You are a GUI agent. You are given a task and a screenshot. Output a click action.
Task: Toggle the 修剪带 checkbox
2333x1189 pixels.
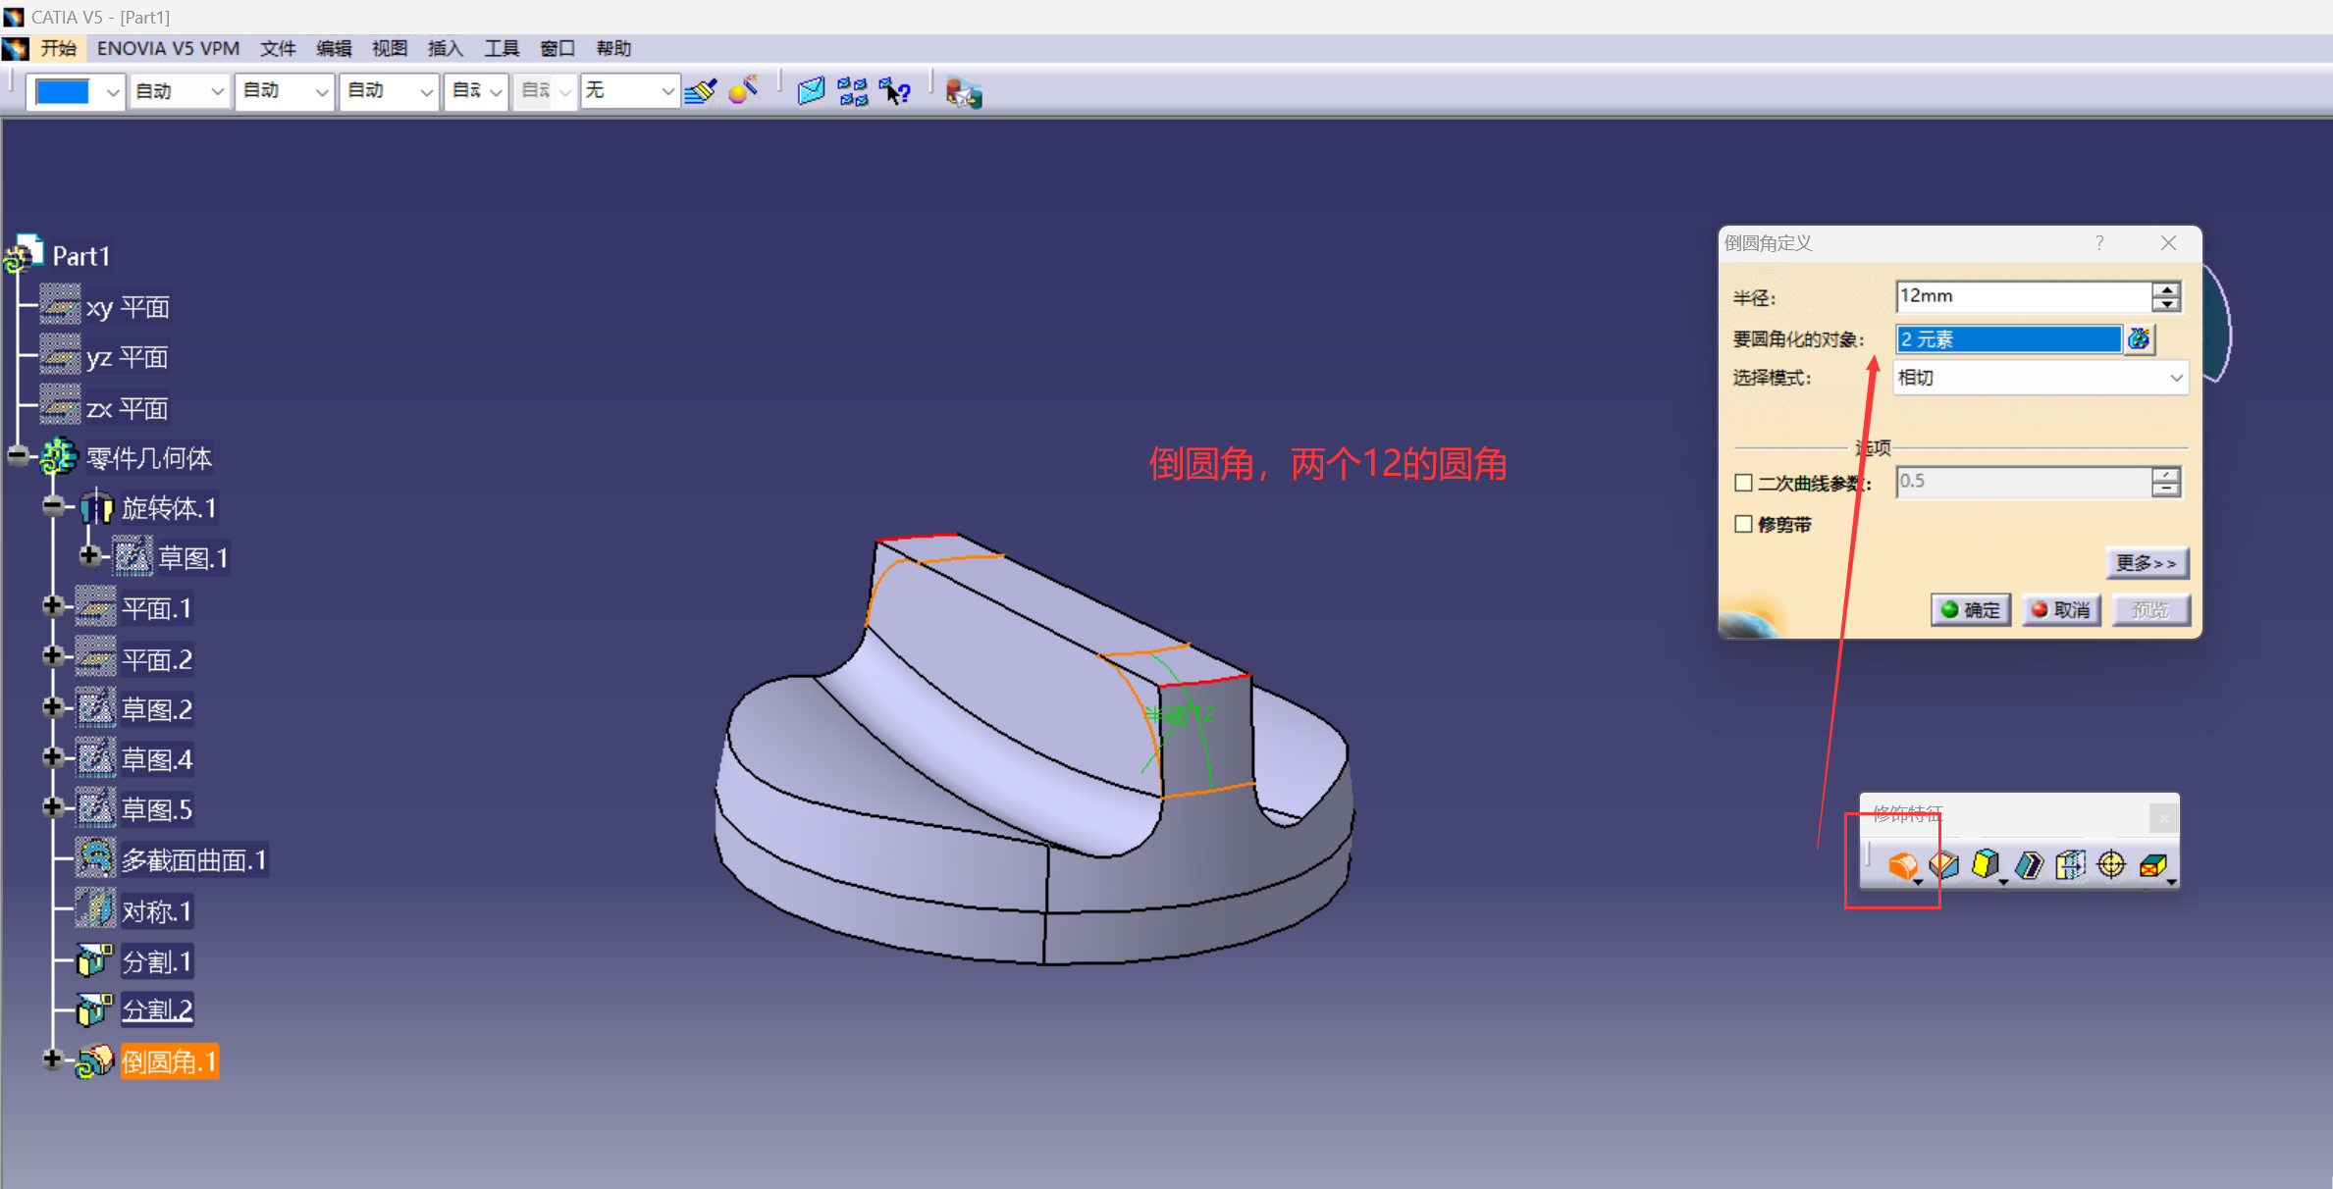[x=1743, y=524]
